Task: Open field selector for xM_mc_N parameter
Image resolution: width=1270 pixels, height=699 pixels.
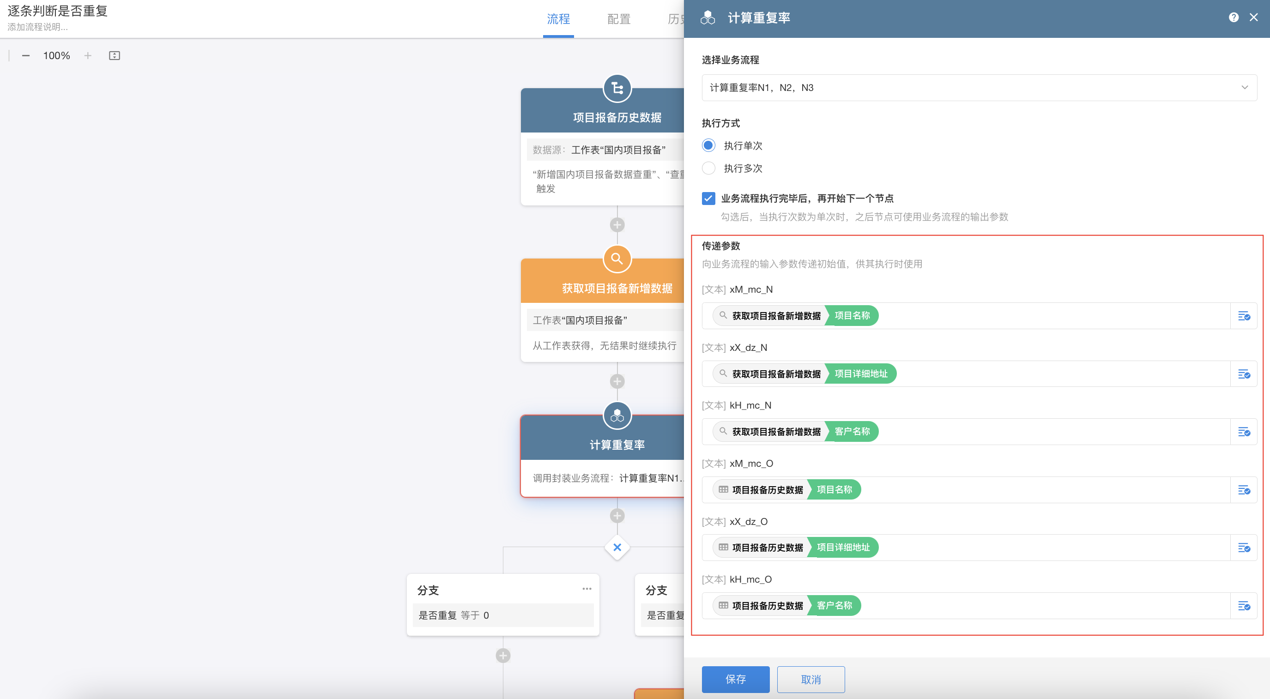Action: pyautogui.click(x=1243, y=316)
